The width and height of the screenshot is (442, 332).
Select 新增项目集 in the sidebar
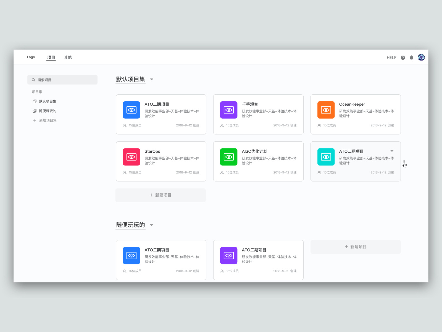pos(47,120)
